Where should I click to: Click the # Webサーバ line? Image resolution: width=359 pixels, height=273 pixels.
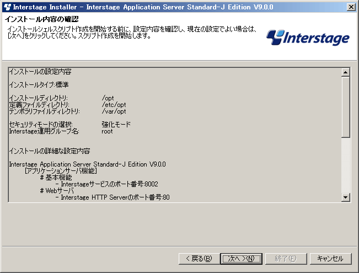(57, 191)
